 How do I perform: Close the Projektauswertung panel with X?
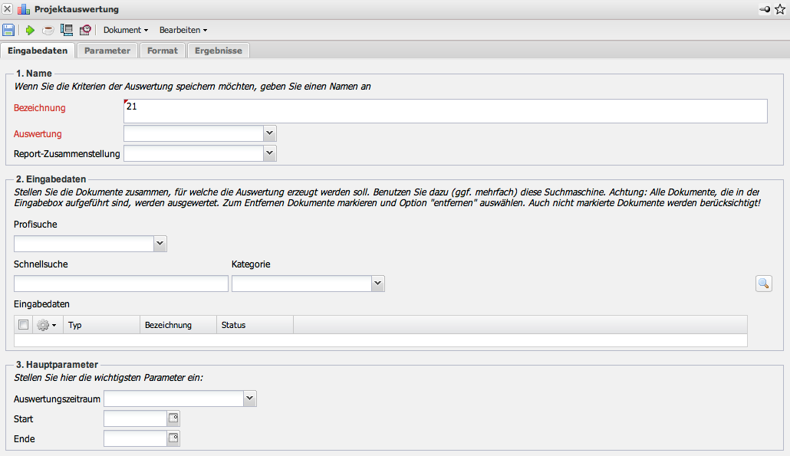pyautogui.click(x=7, y=9)
